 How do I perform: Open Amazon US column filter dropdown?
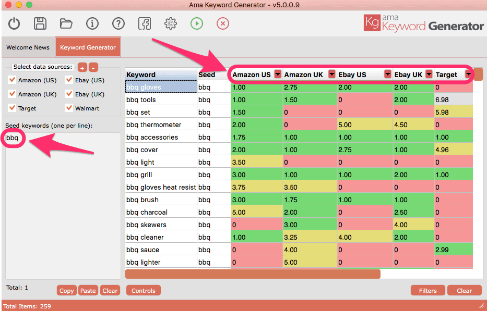[x=278, y=74]
